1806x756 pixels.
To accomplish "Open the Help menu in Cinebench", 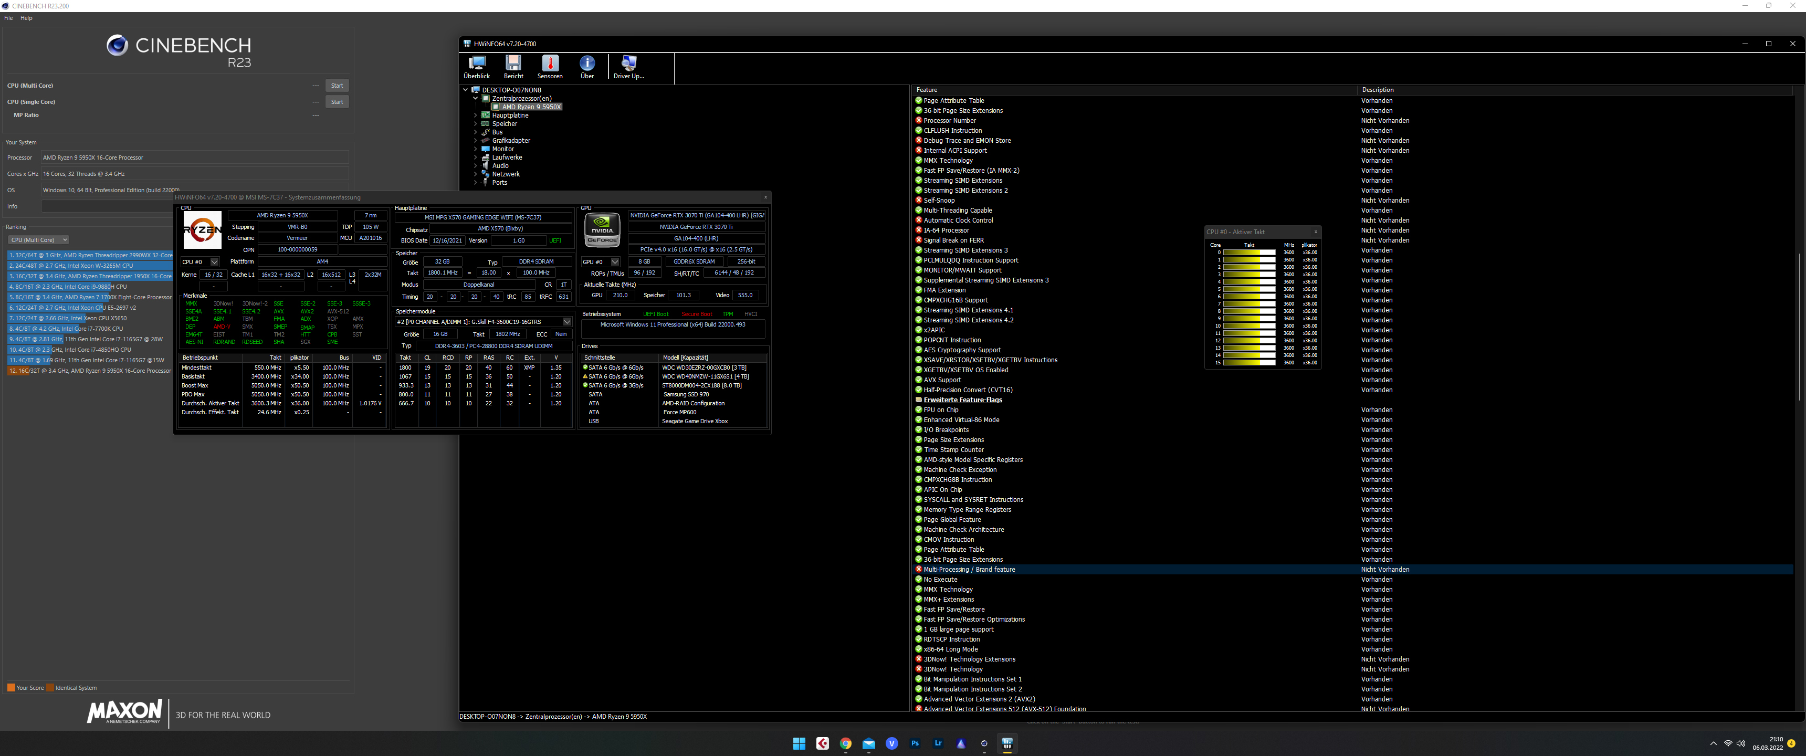I will [x=26, y=18].
